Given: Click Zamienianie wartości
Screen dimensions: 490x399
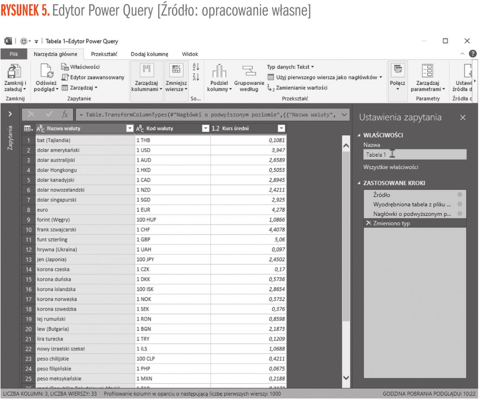Looking at the screenshot, I should 297,88.
